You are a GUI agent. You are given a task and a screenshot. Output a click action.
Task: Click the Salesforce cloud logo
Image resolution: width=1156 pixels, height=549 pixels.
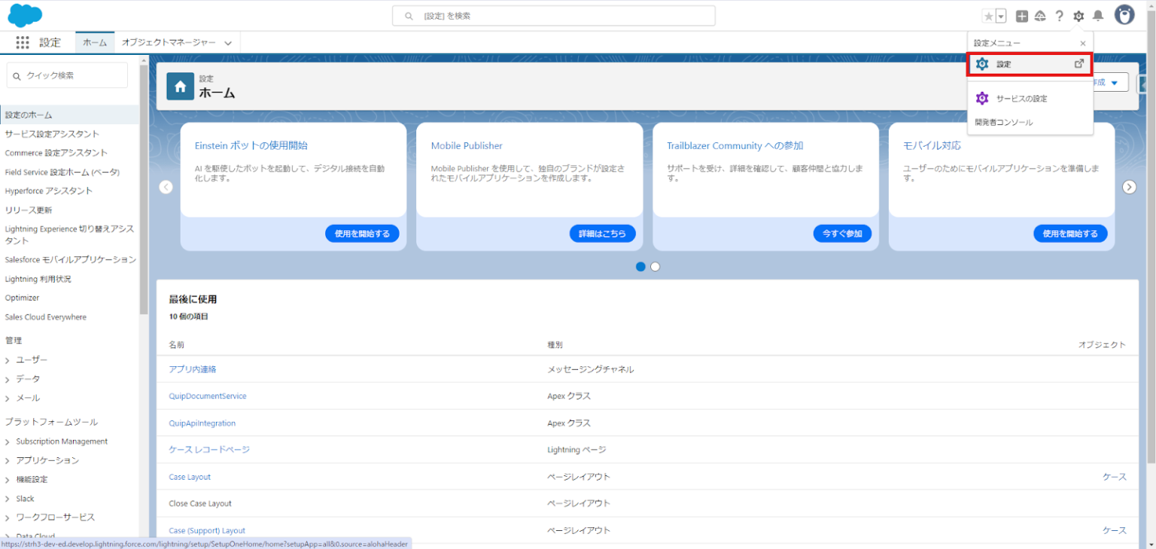[25, 15]
